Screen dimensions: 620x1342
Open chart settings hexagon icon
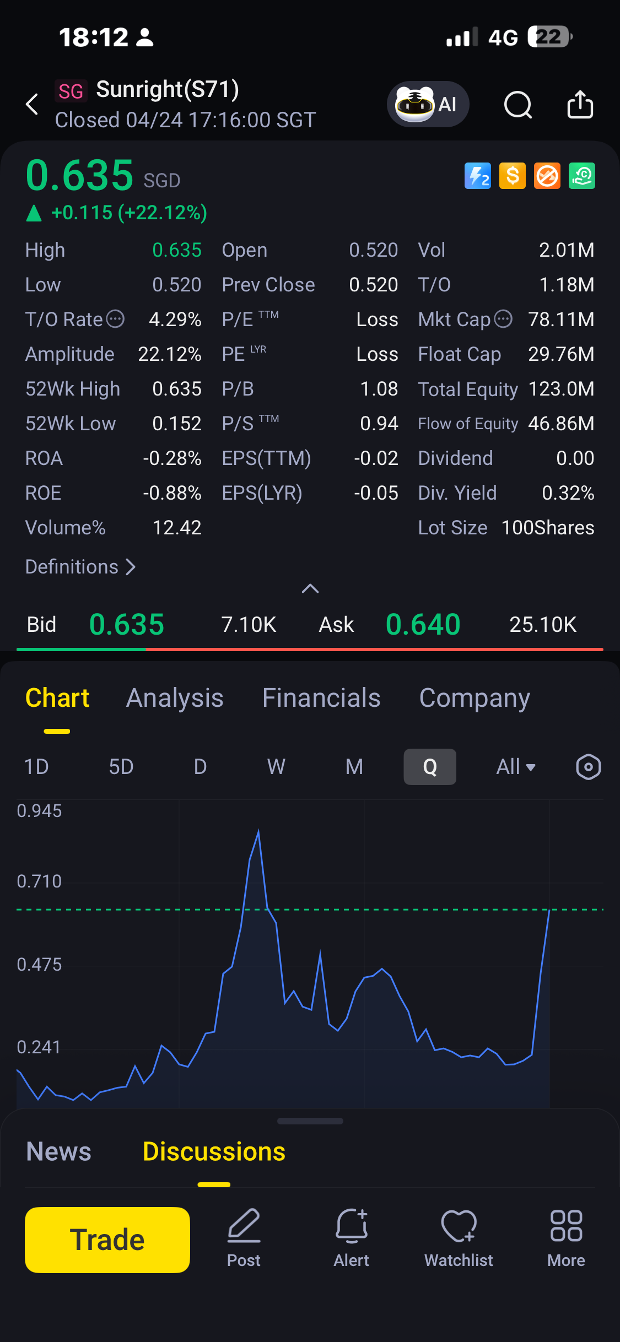588,766
